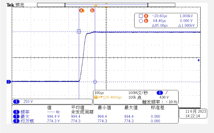The image size is (214, 133).
Task: Click the waveform overview bar at top
Action: pyautogui.click(x=106, y=5)
